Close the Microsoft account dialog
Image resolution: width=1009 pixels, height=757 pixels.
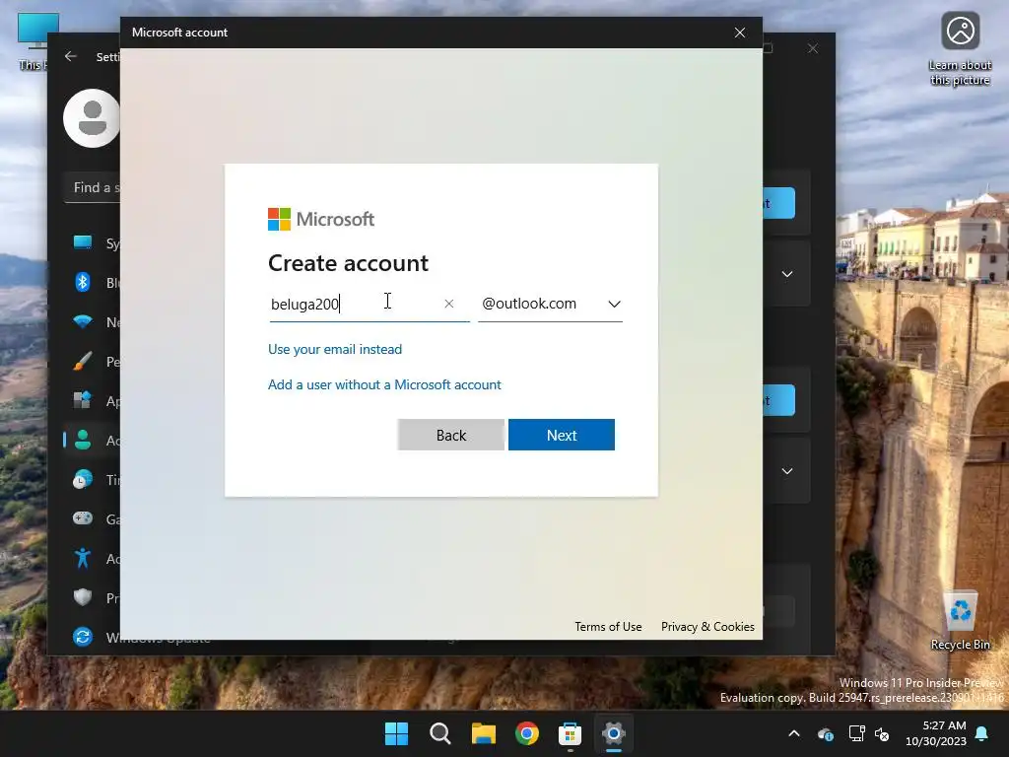740,33
